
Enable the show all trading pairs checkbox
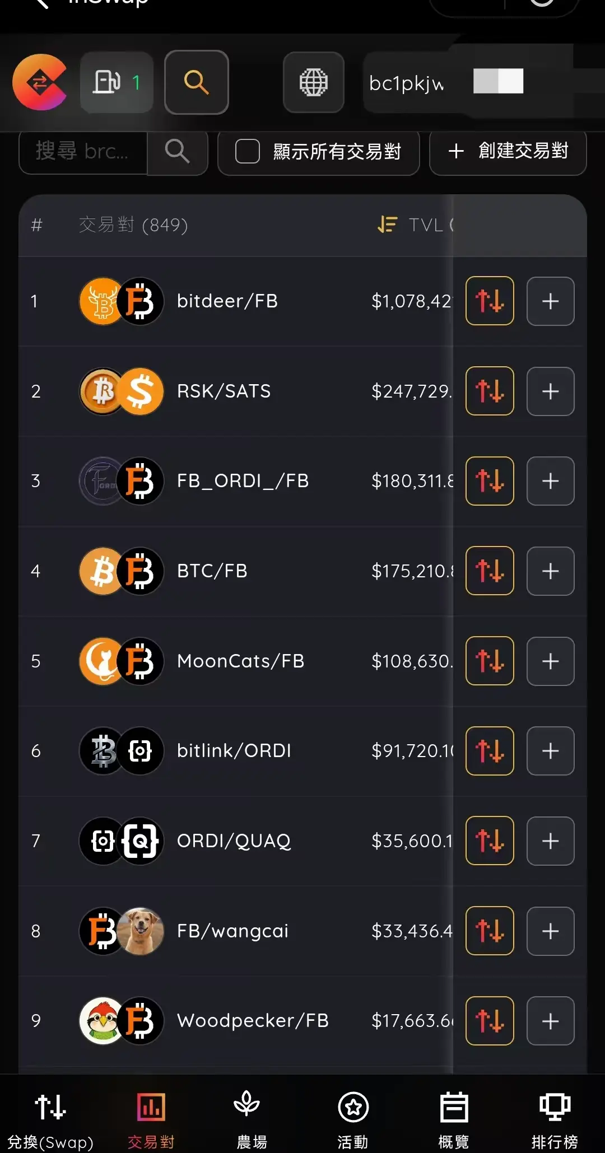248,151
